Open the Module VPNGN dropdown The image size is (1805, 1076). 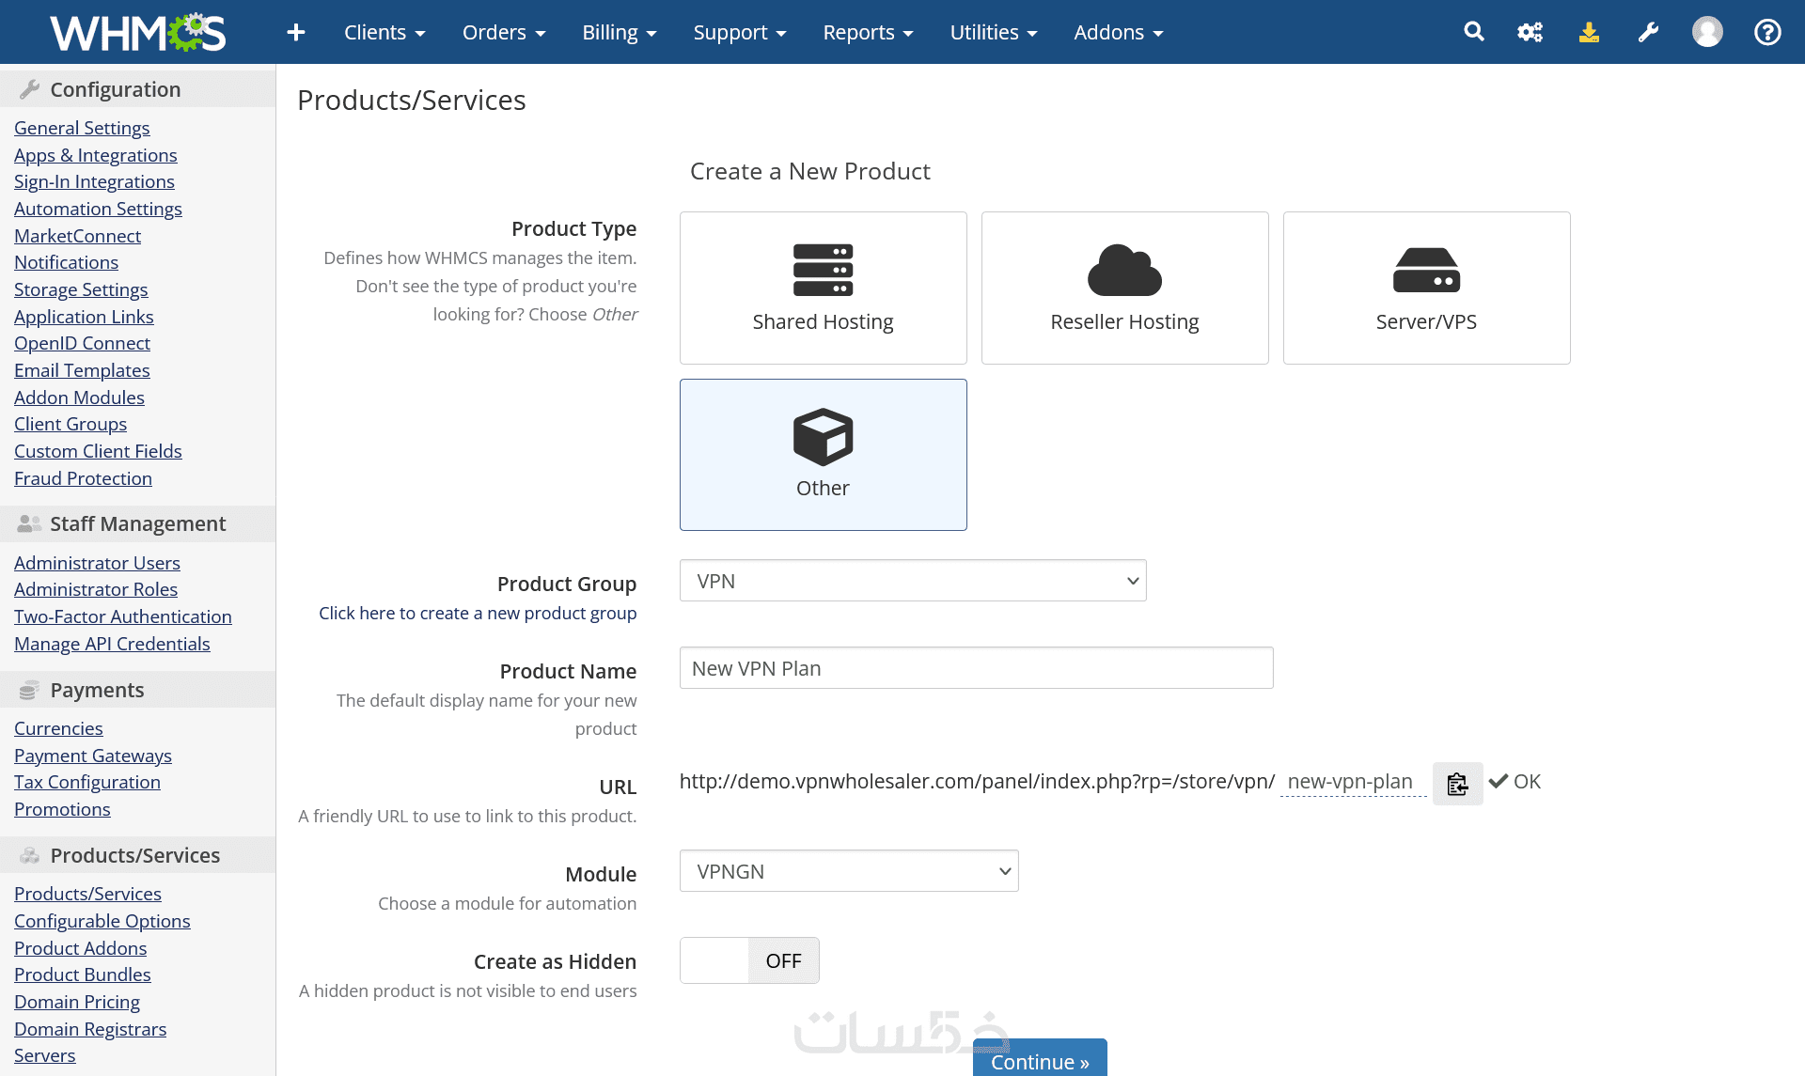pos(848,871)
